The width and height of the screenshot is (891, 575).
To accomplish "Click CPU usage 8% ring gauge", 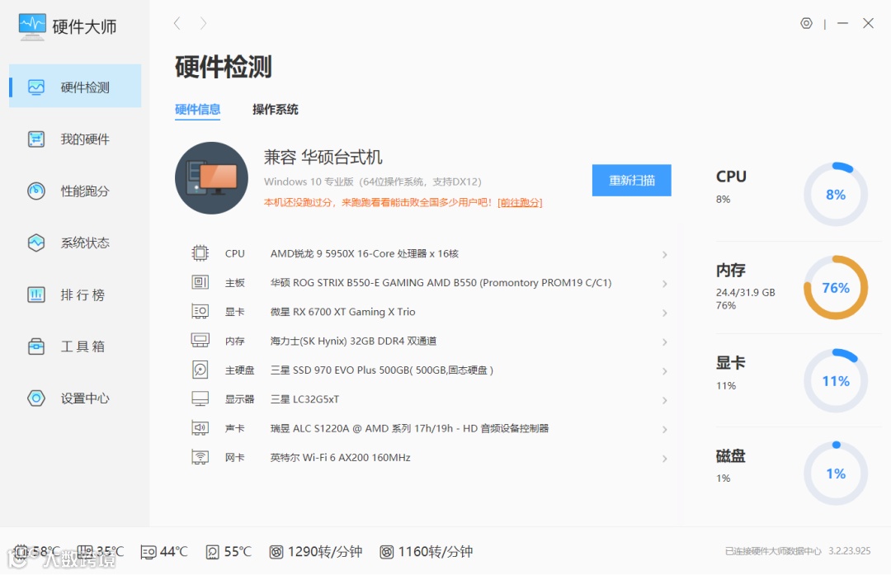I will [835, 195].
